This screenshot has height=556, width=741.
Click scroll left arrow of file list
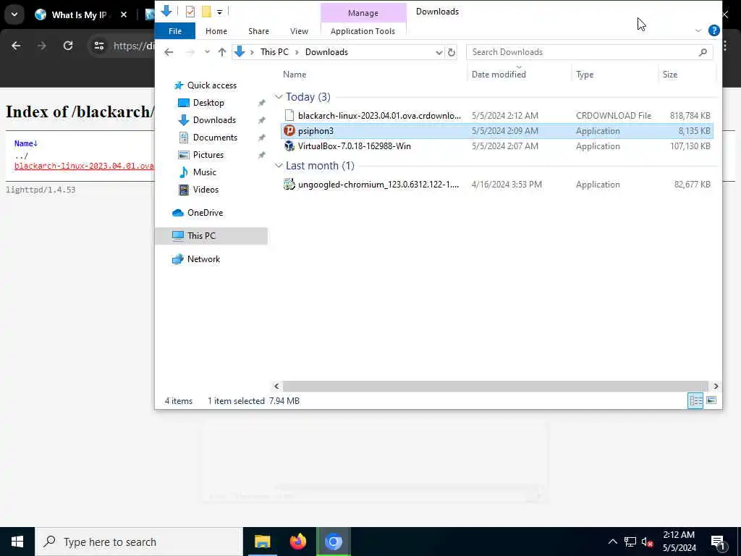click(x=276, y=387)
